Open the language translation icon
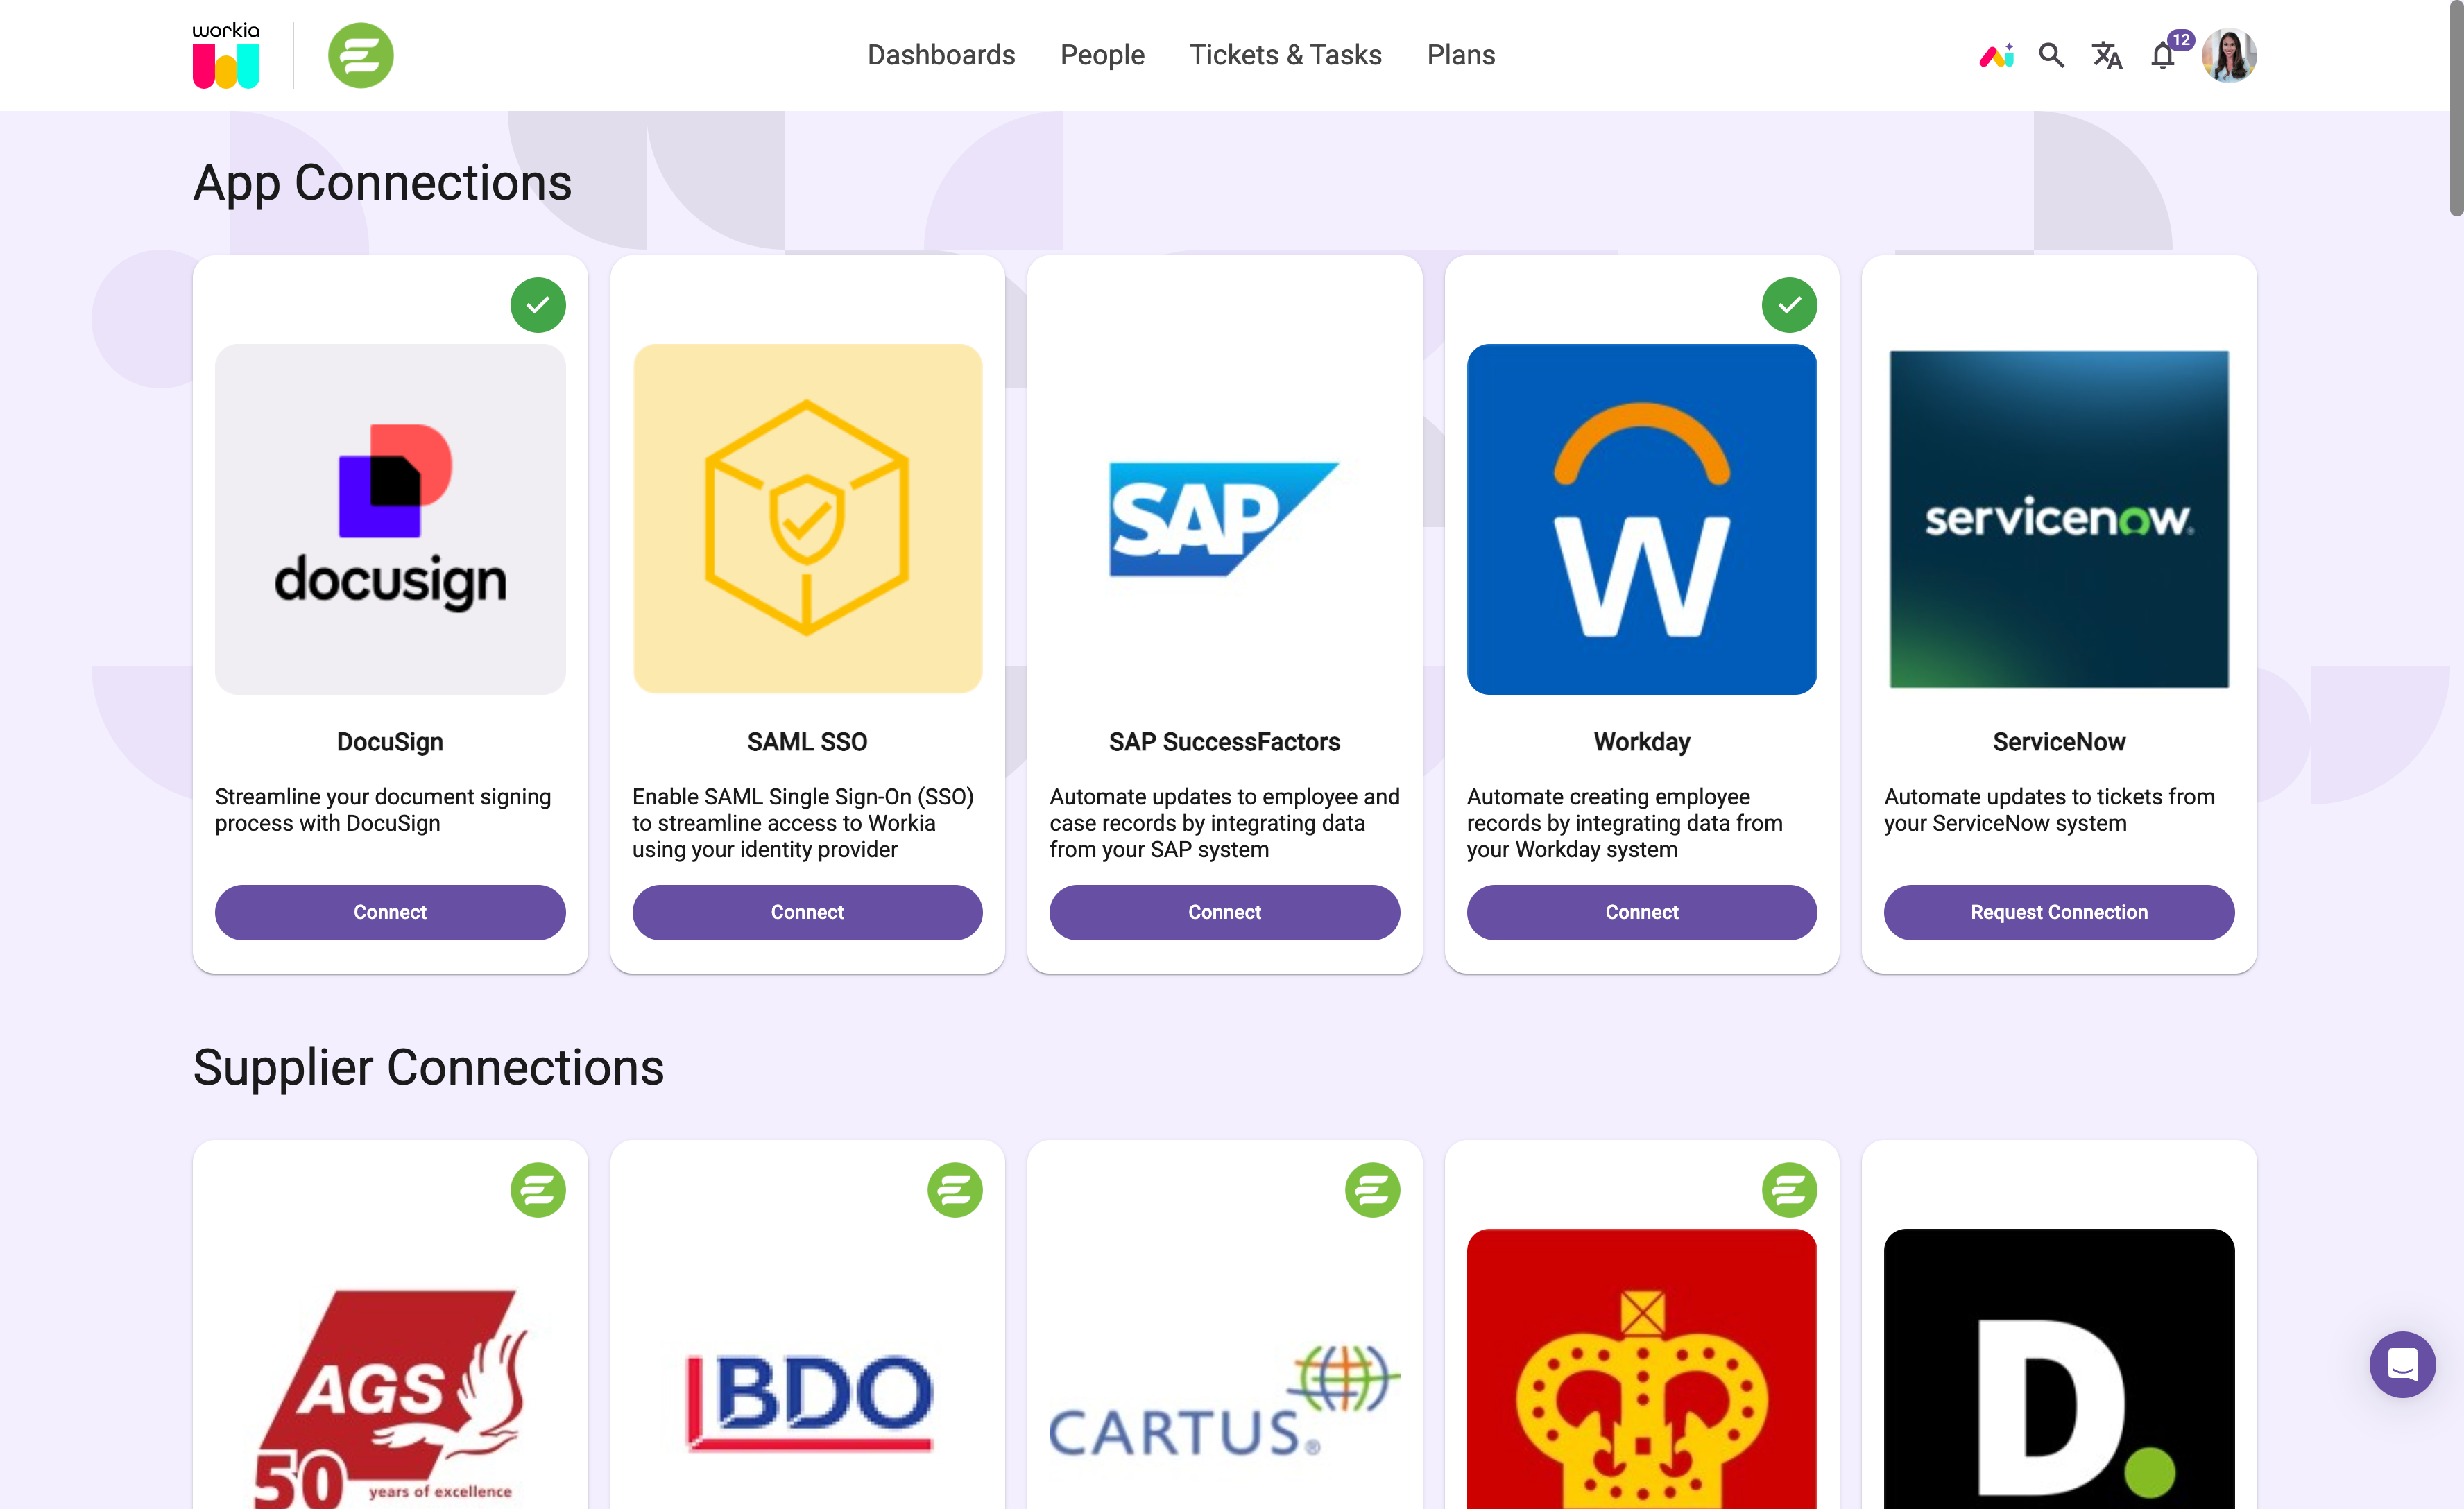 [2107, 55]
